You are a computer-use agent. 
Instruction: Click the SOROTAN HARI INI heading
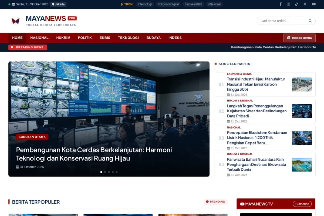coord(235,64)
